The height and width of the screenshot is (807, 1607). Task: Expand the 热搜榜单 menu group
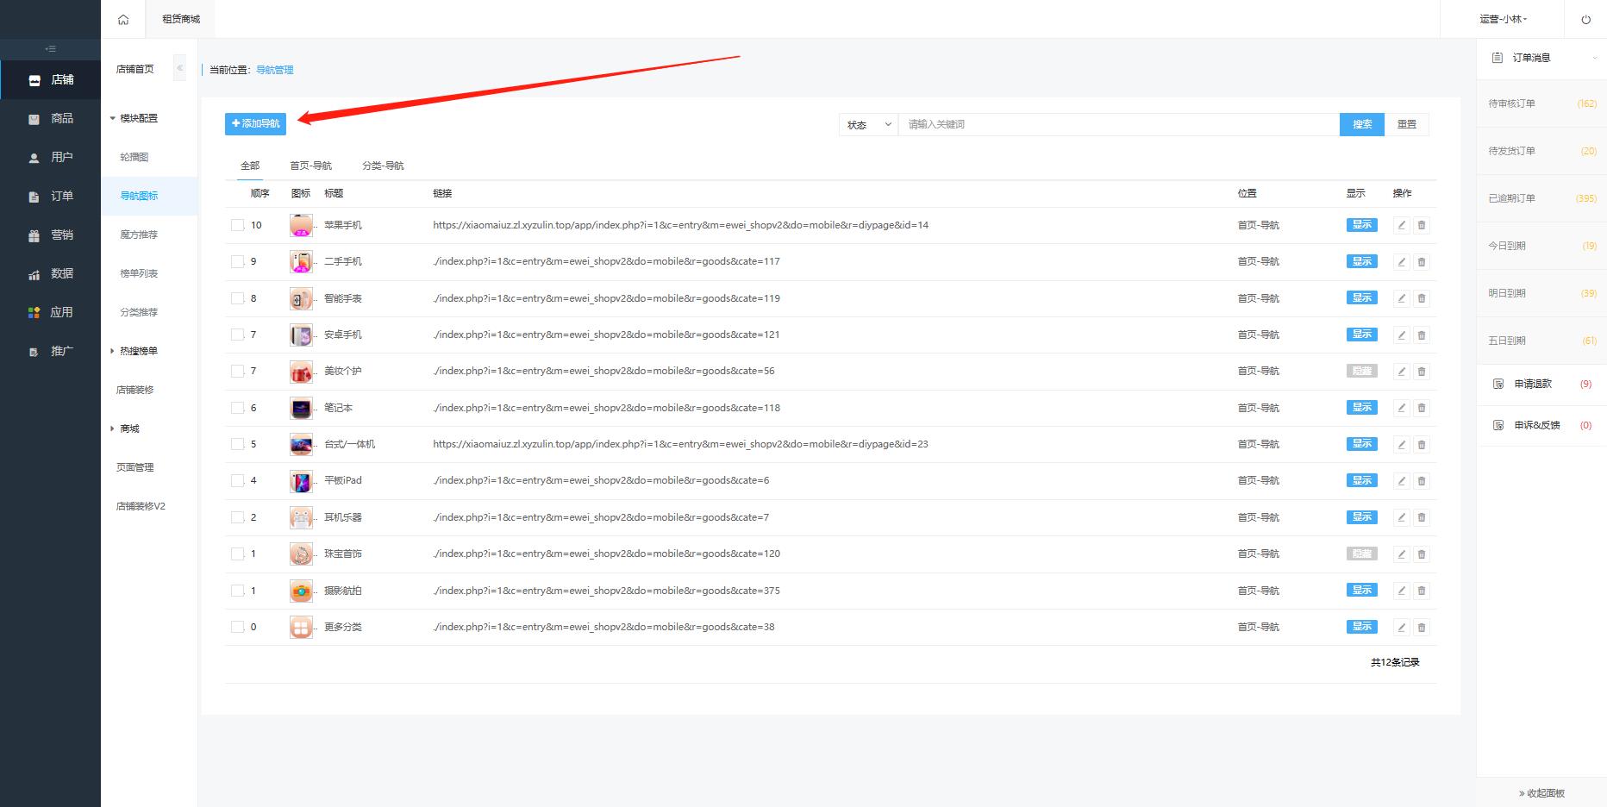click(134, 351)
